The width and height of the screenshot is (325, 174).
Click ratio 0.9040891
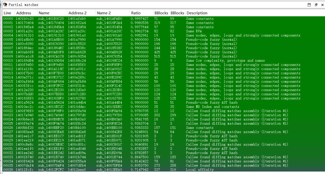click(x=140, y=144)
